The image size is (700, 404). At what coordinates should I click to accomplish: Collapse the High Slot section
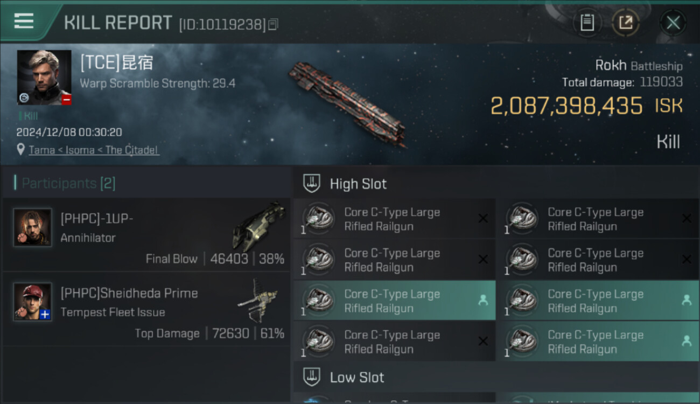pos(358,184)
